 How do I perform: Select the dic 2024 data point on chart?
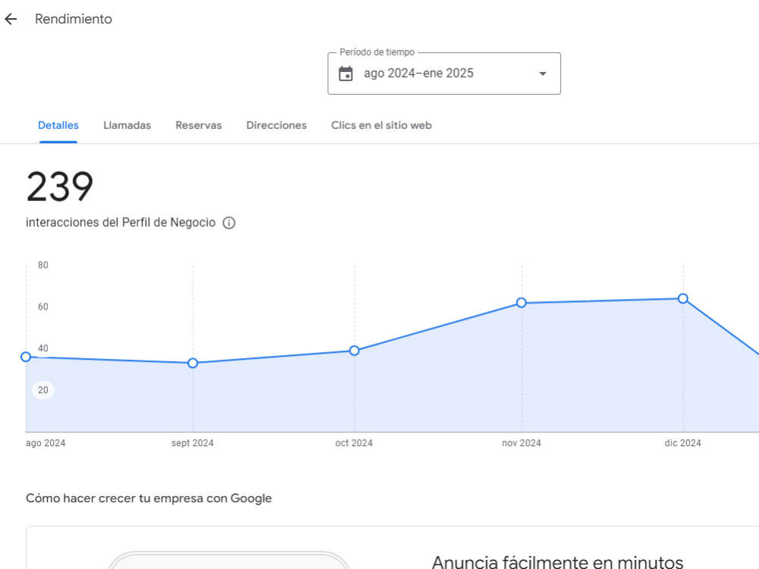tap(683, 298)
